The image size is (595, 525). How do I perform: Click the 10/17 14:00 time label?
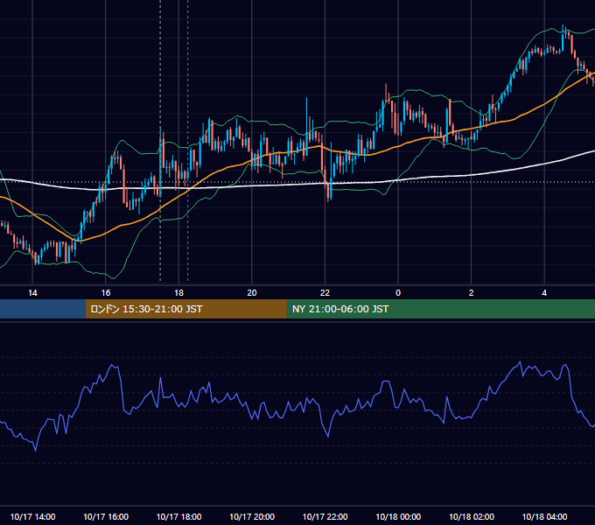point(32,516)
